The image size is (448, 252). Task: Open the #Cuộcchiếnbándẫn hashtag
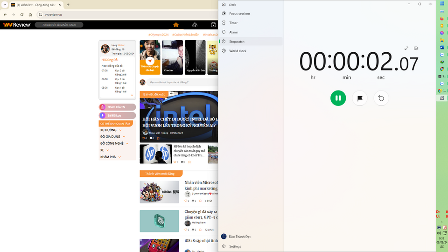point(186,35)
